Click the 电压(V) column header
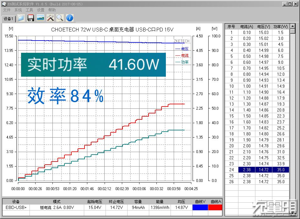 [x=264, y=27]
